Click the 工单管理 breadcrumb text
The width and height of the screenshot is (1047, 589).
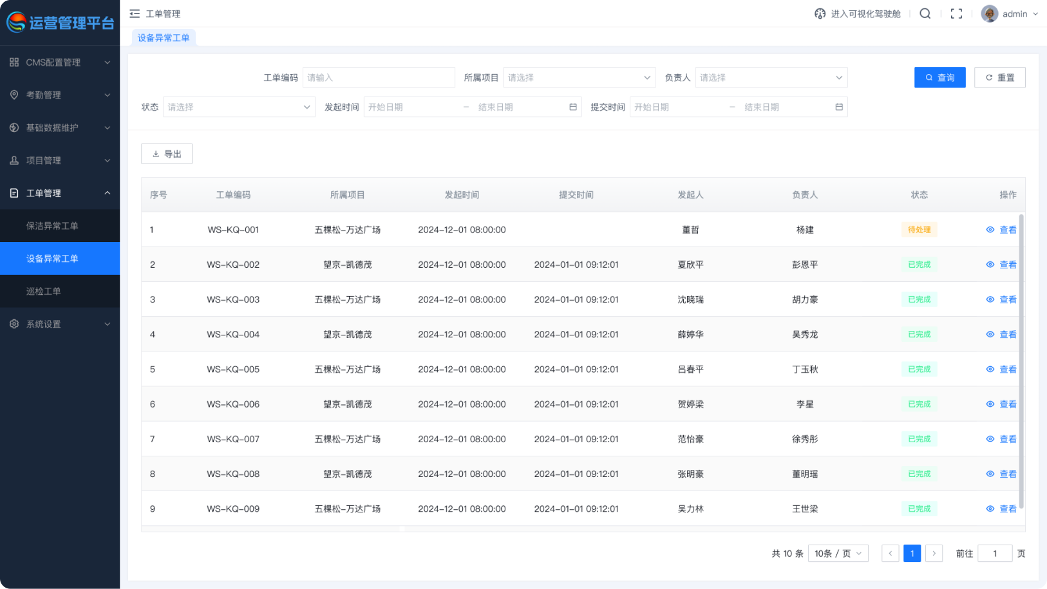pyautogui.click(x=163, y=14)
